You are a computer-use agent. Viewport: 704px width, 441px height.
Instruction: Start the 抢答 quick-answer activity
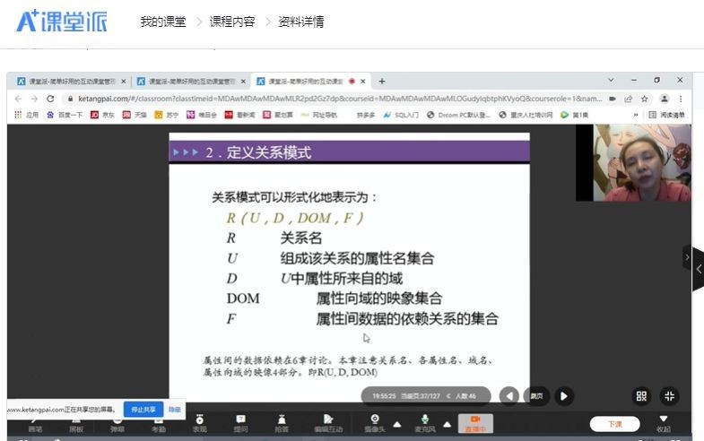(x=282, y=423)
